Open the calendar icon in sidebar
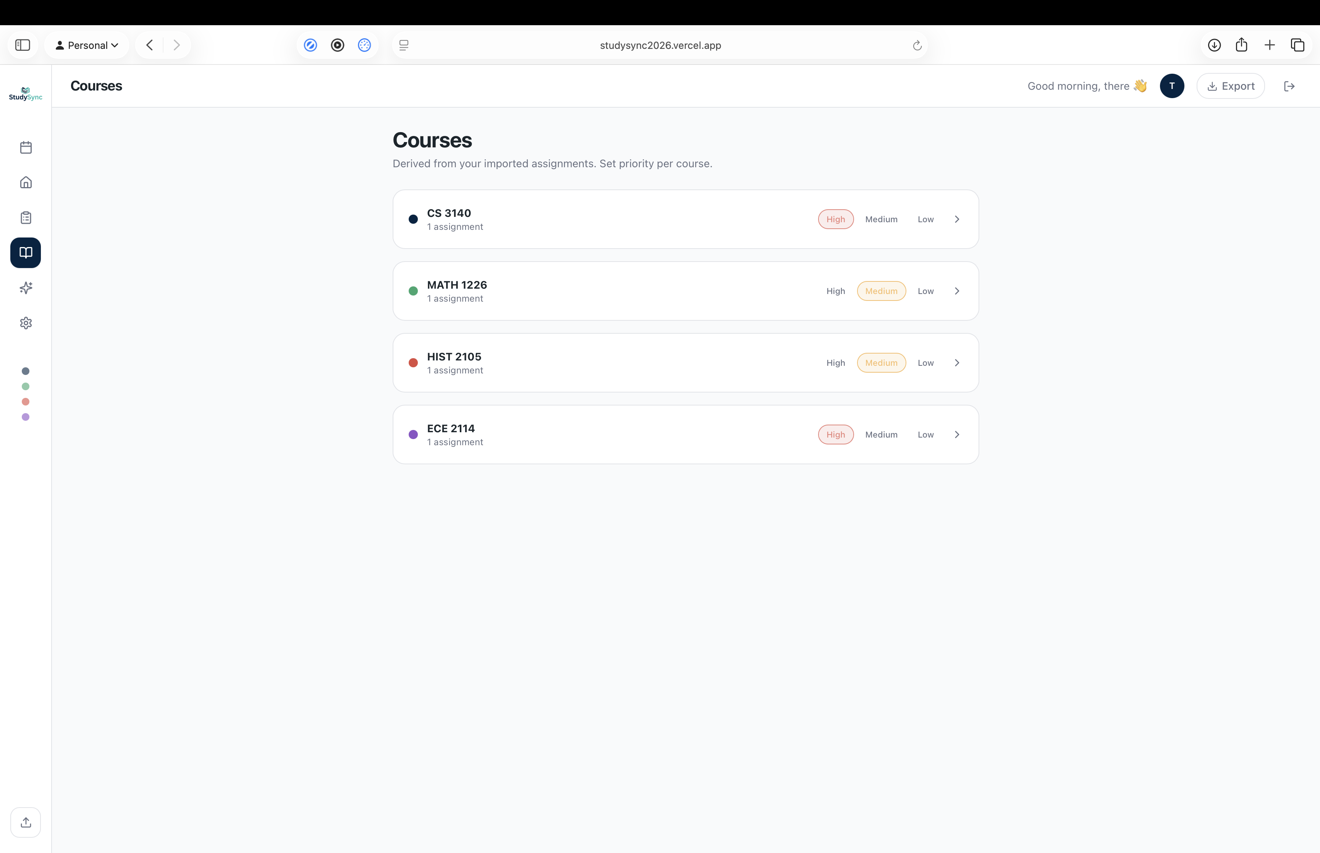Image resolution: width=1320 pixels, height=853 pixels. point(26,147)
